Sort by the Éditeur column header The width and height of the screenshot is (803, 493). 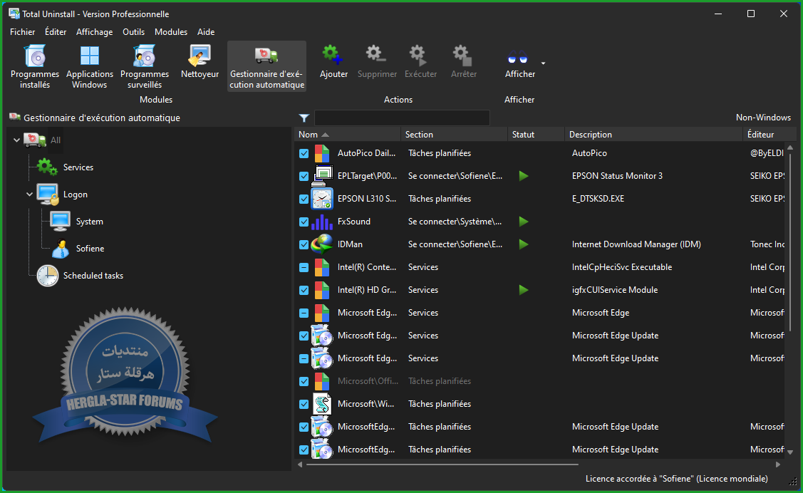(768, 134)
